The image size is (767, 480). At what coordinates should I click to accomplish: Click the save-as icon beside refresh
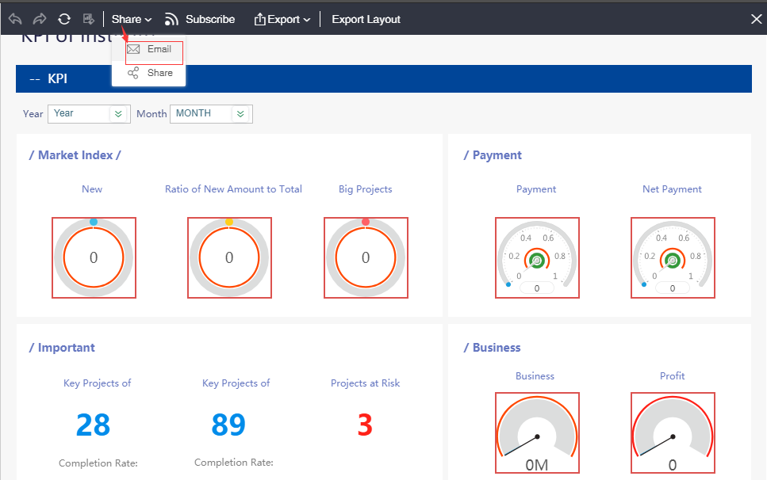point(89,19)
